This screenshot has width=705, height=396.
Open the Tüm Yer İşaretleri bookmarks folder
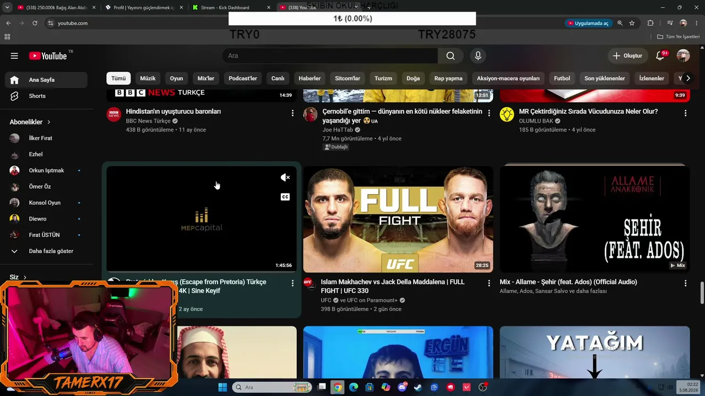pyautogui.click(x=678, y=37)
